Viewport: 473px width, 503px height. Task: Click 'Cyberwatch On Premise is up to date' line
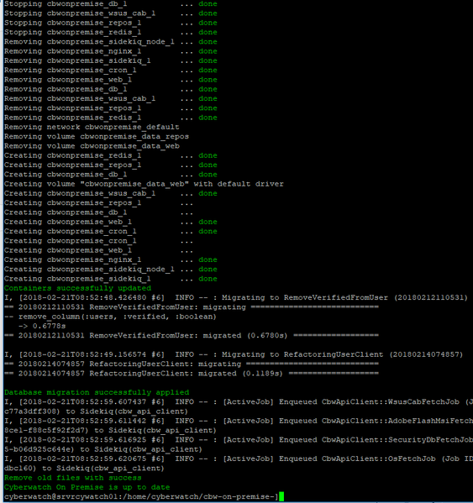click(87, 487)
